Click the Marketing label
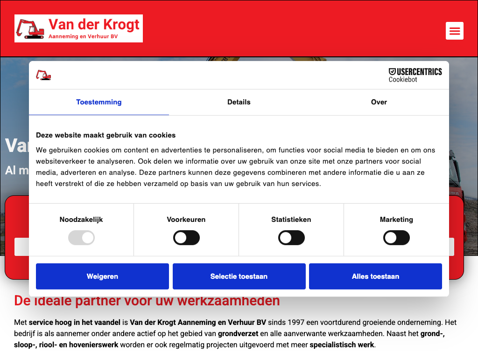This screenshot has width=478, height=358. (396, 220)
